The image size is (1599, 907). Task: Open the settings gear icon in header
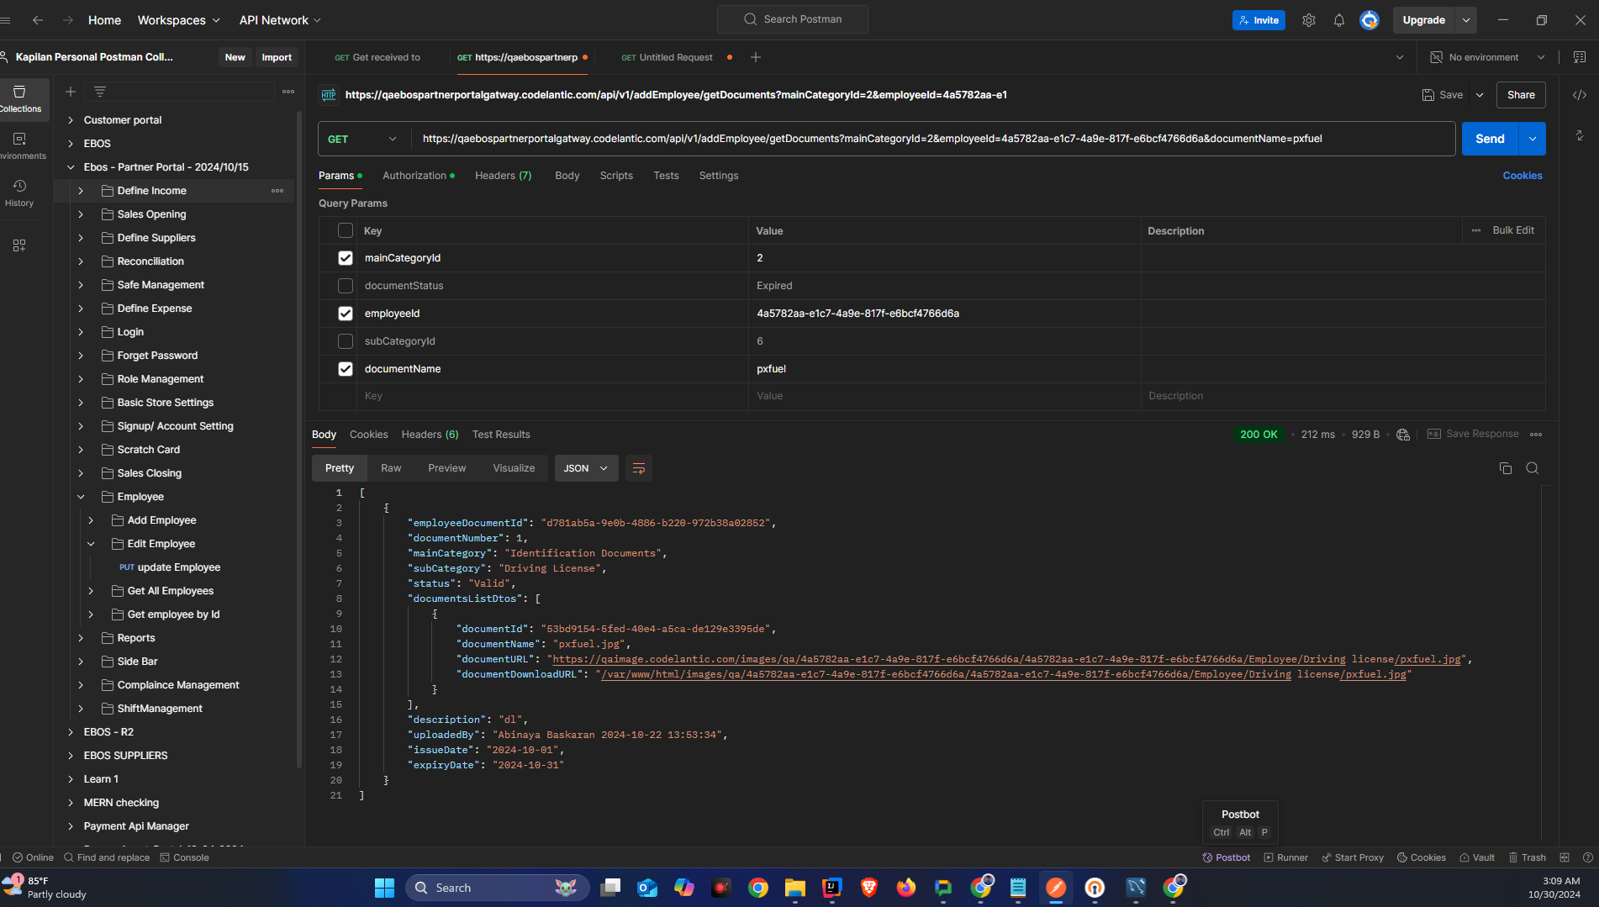click(x=1309, y=20)
